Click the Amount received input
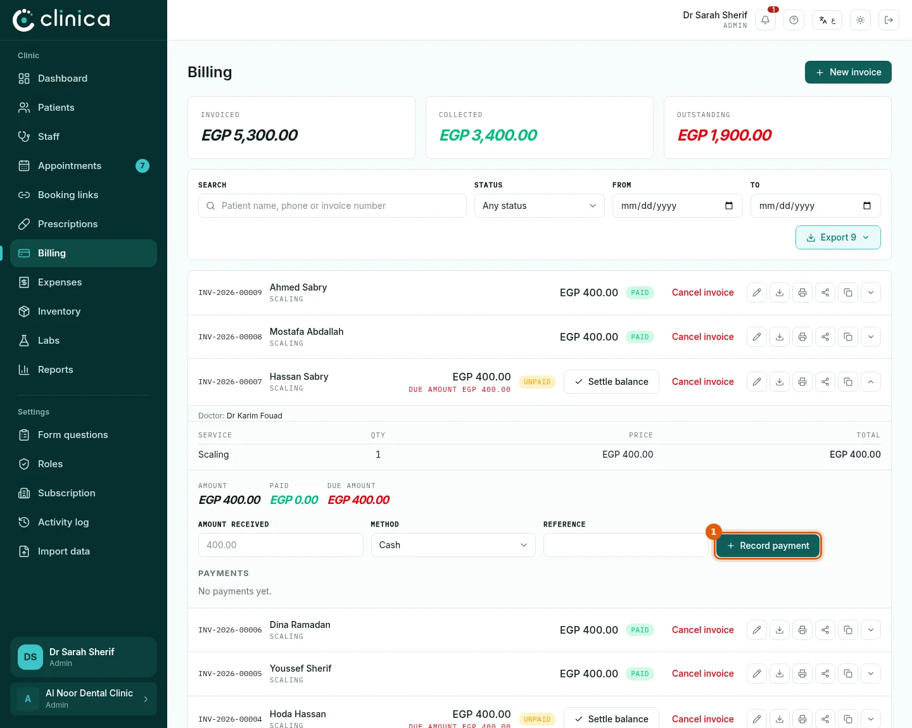Screen dimensions: 912x728 (x=281, y=545)
